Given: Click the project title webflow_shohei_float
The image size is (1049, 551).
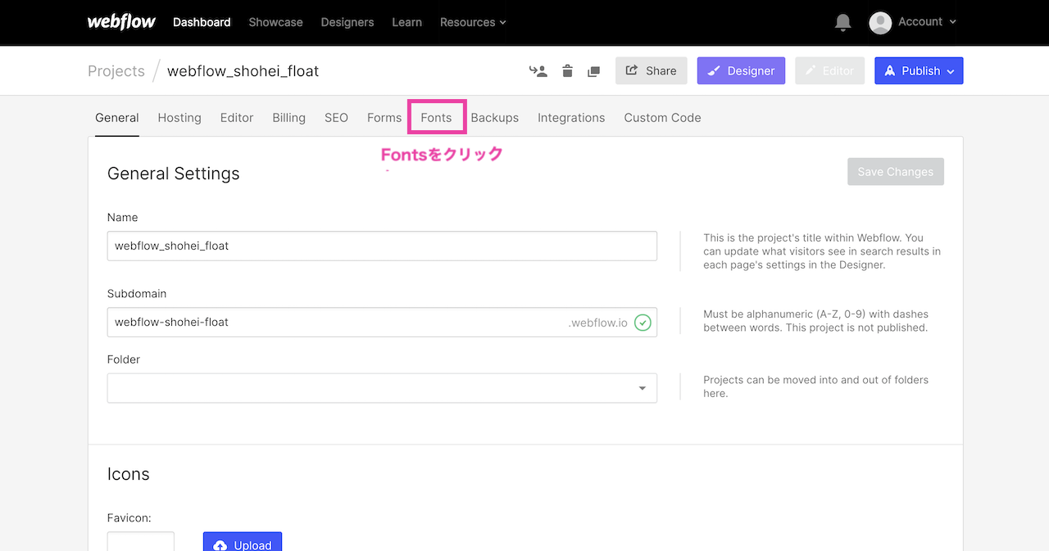Looking at the screenshot, I should [243, 71].
